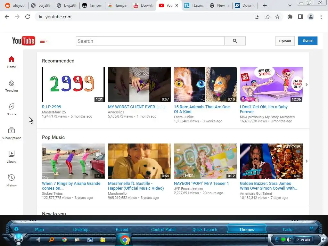Screen dimensions: 328x246
Task: Click the YouTube logo
Action: (23, 41)
